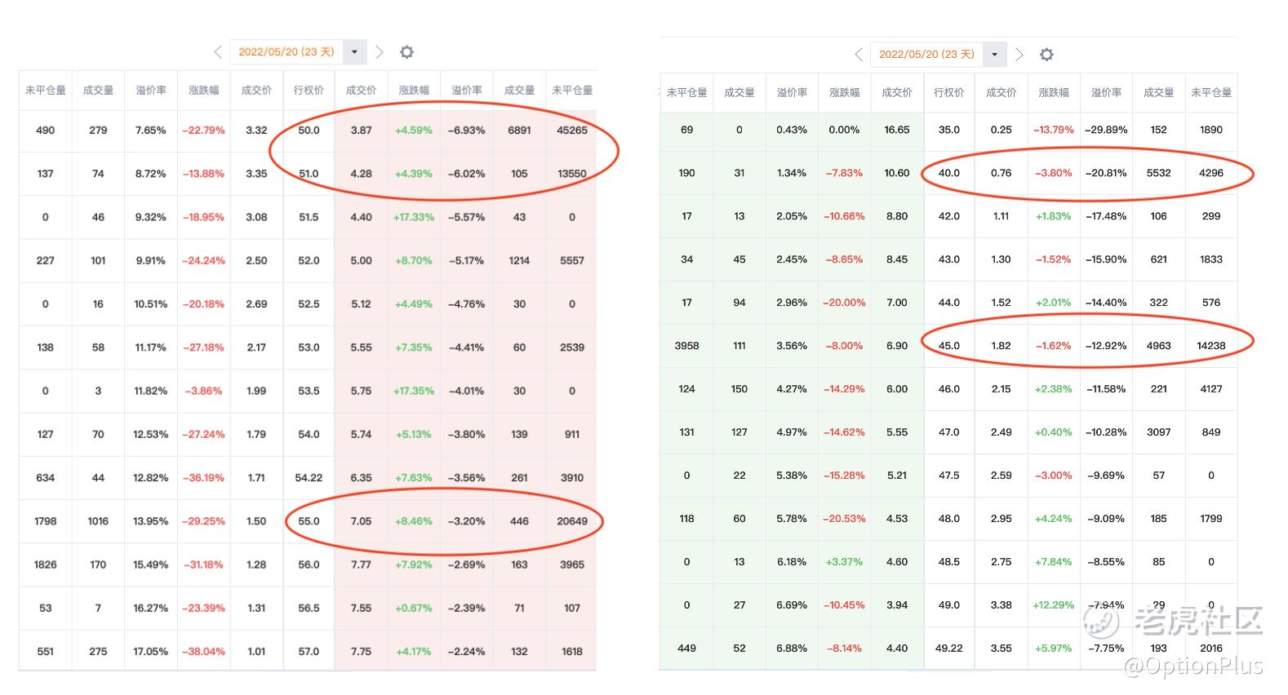This screenshot has height=695, width=1288.
Task: Select strike 46.0 in right table
Action: tap(948, 389)
